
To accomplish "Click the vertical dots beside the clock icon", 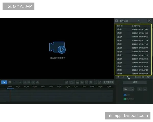I will pyautogui.click(x=74, y=82).
